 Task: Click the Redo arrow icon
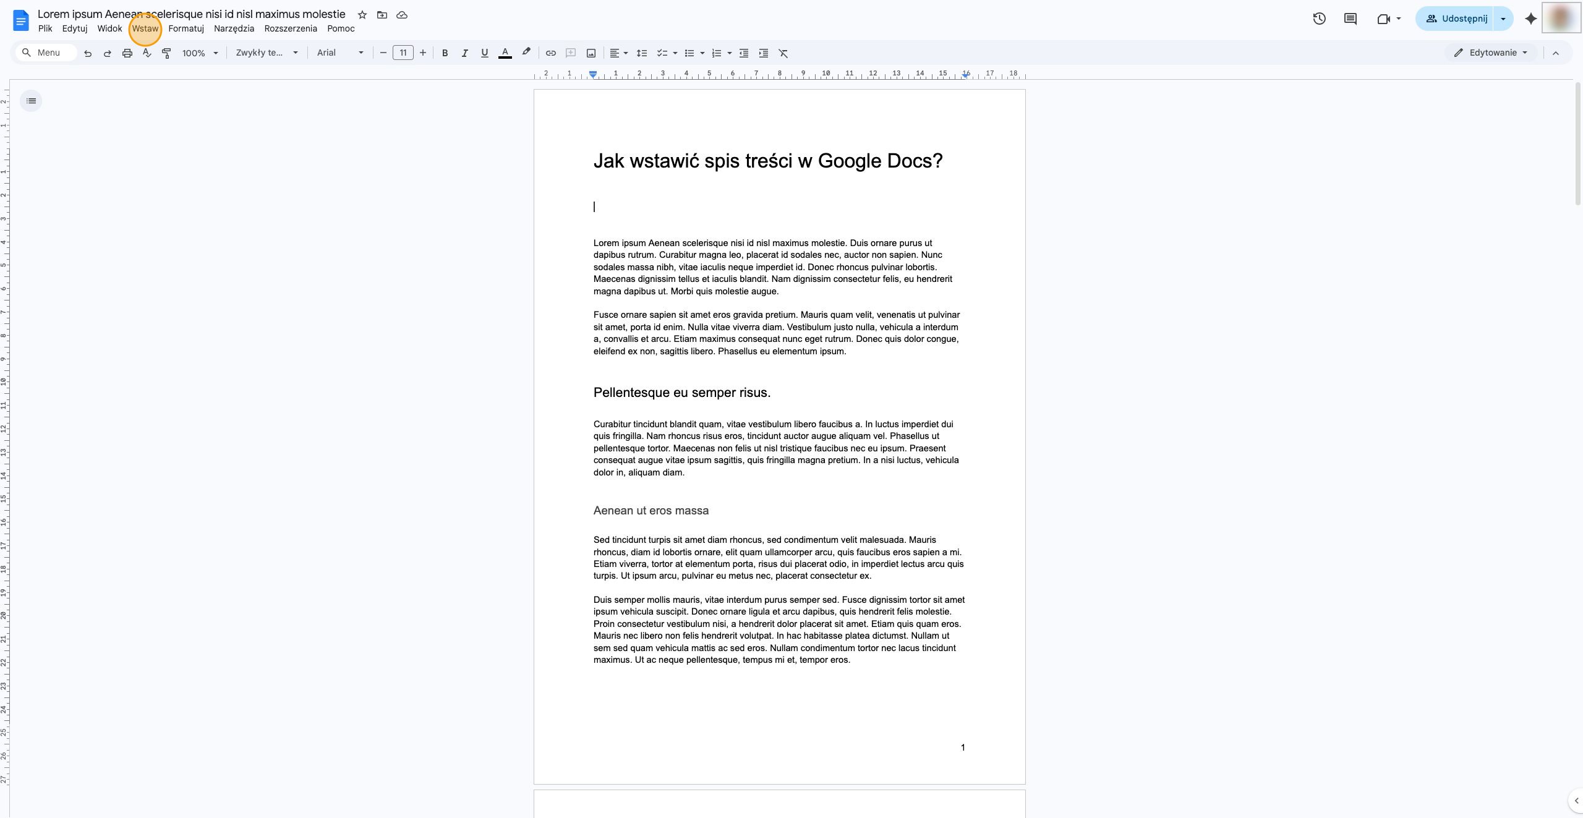tap(108, 53)
